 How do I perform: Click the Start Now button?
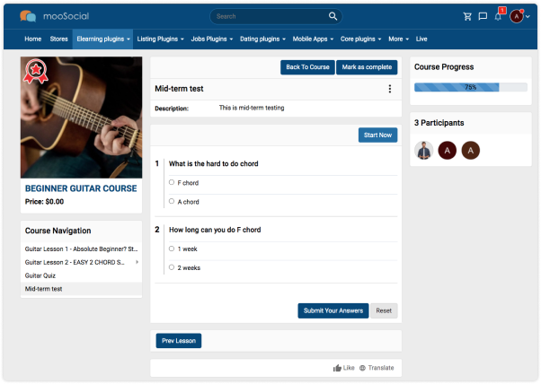377,135
